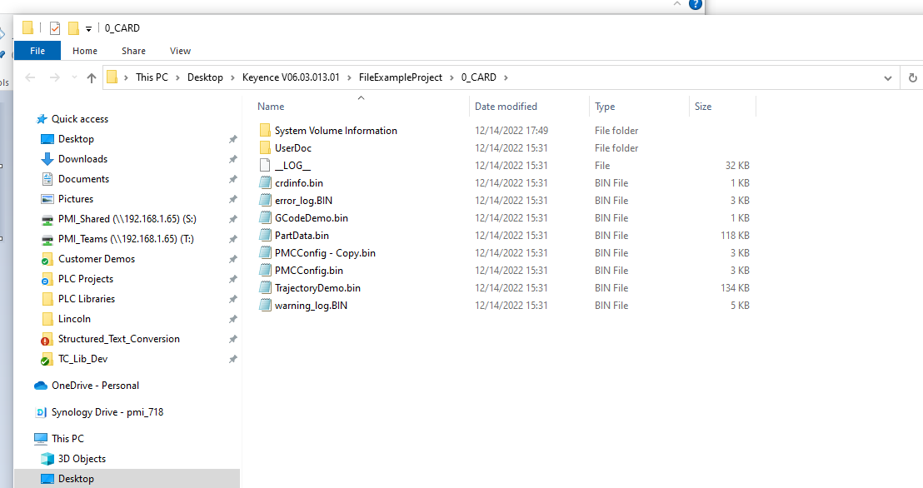
Task: Open the File menu
Action: tap(37, 50)
